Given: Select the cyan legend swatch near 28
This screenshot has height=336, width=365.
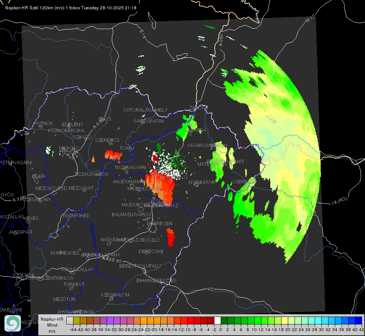Looking at the screenshot, I should (x=318, y=320).
